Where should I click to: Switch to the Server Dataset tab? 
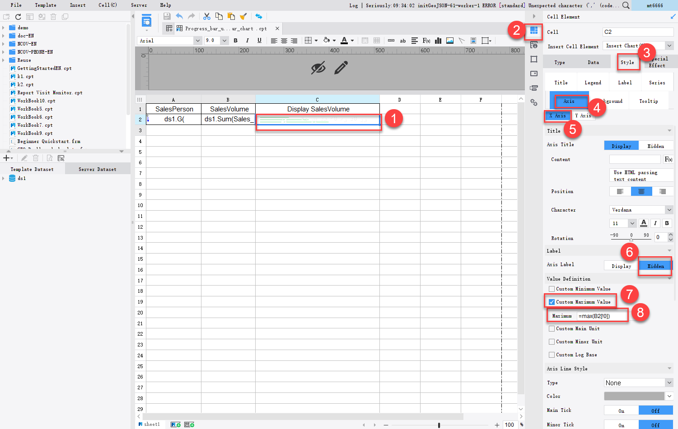click(x=98, y=169)
